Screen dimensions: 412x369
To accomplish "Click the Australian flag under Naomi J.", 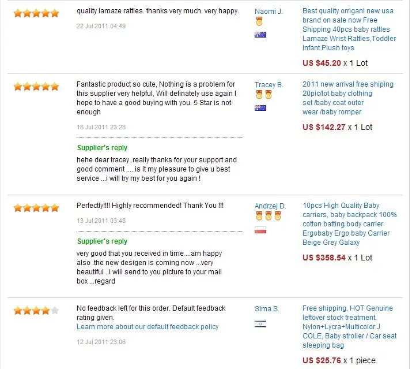I will tap(260, 35).
